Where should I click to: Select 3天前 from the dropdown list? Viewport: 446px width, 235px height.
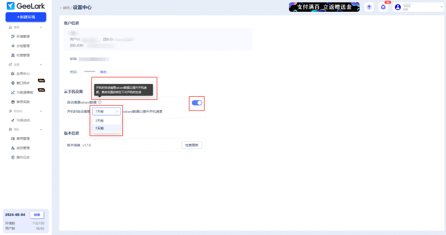pos(100,121)
